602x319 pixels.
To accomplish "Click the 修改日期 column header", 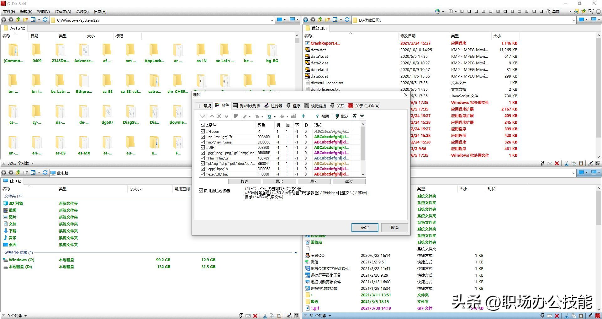I will [x=408, y=36].
